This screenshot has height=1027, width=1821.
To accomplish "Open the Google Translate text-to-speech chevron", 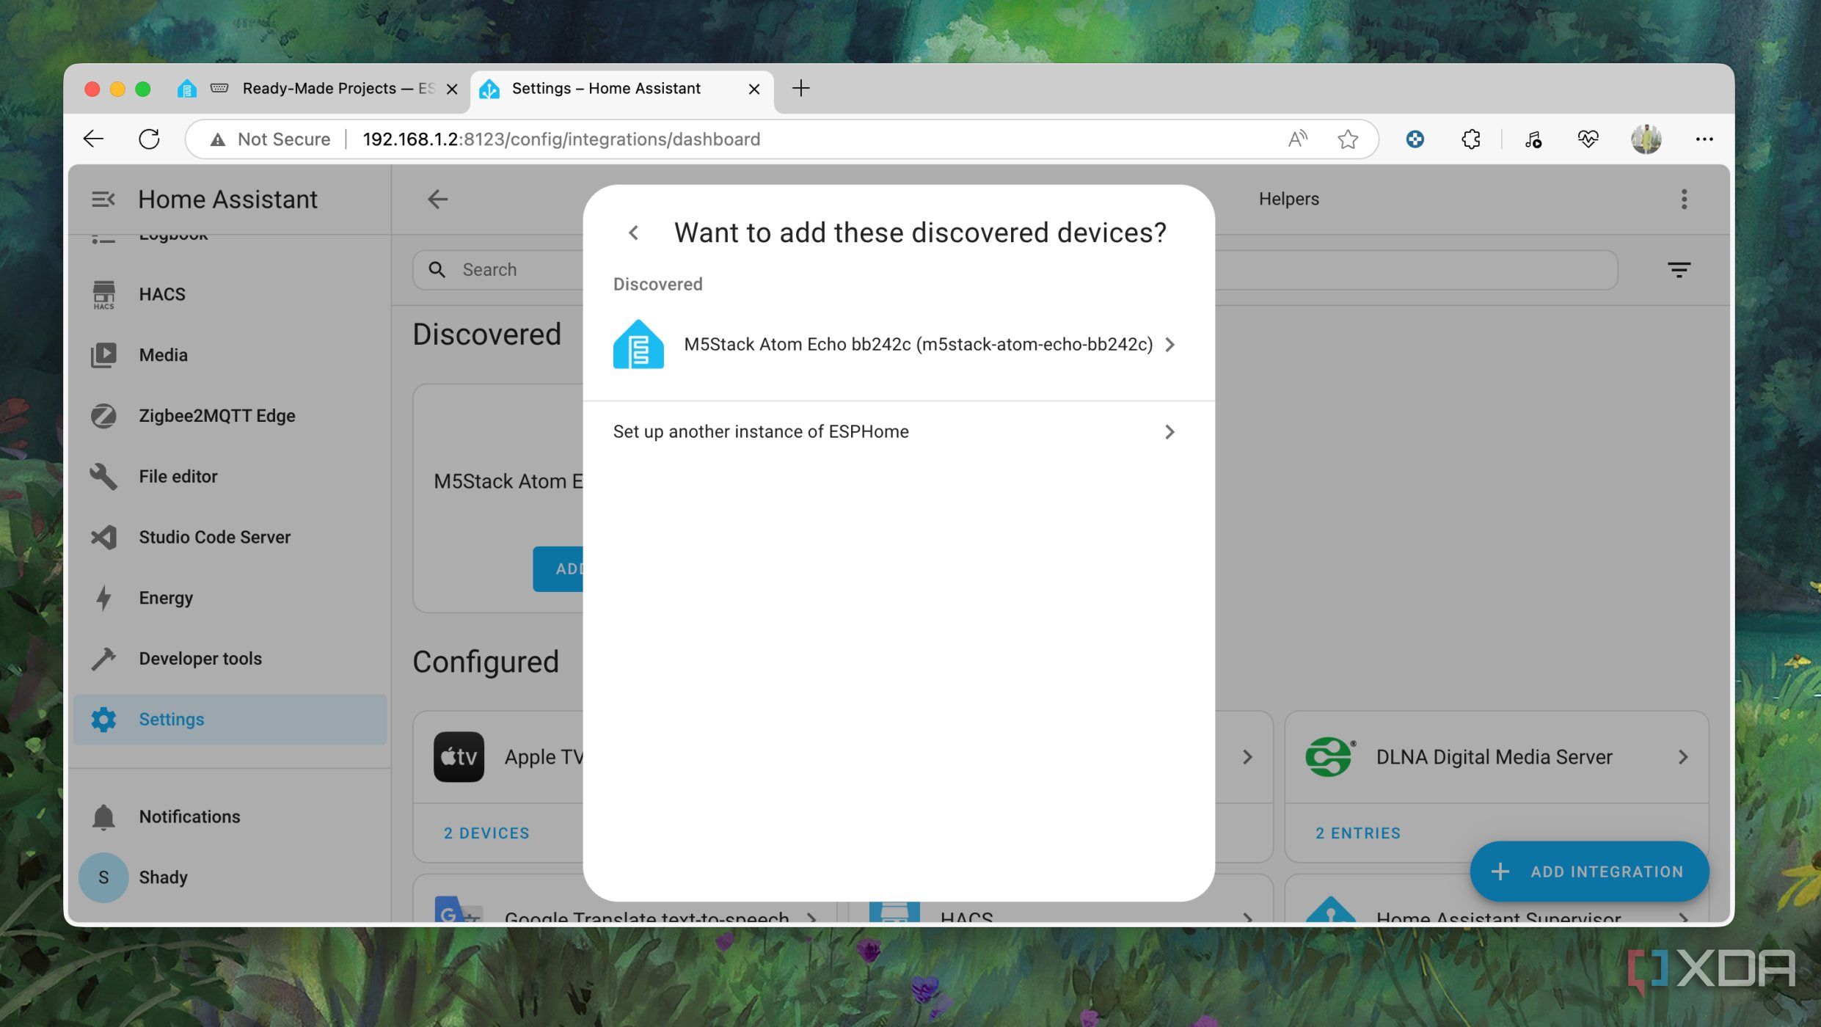I will pos(811,917).
